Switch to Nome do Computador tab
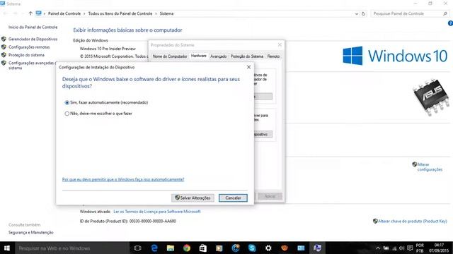 click(x=170, y=56)
